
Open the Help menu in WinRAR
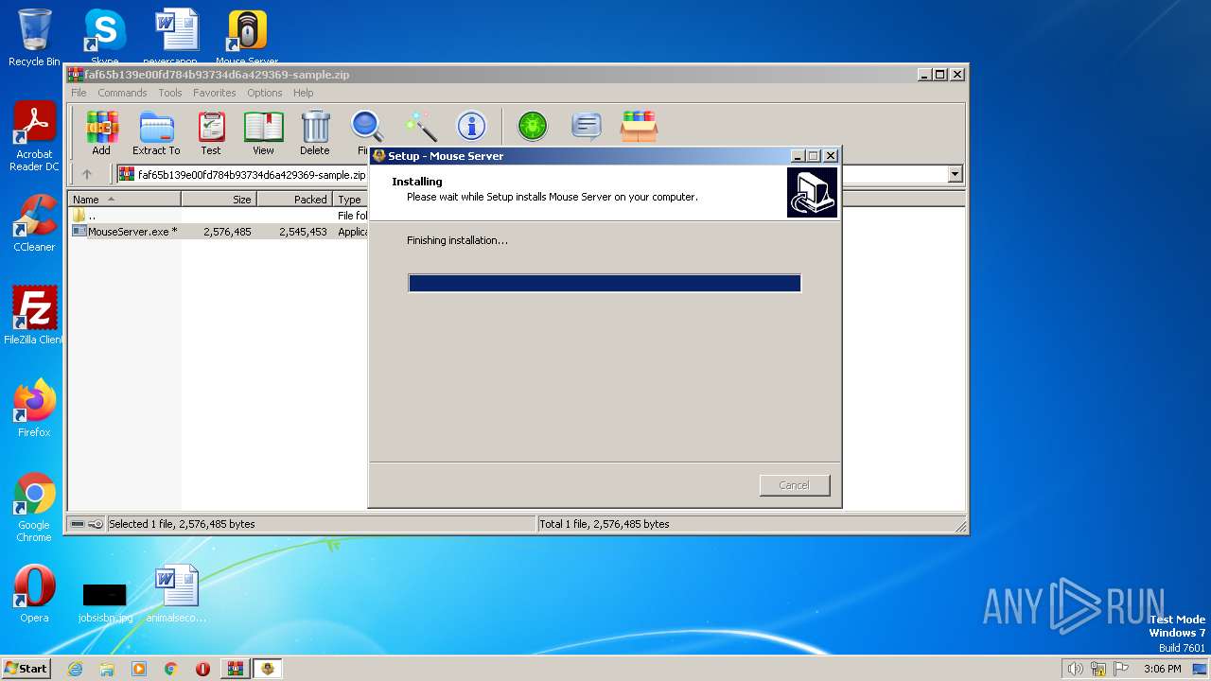coord(303,93)
